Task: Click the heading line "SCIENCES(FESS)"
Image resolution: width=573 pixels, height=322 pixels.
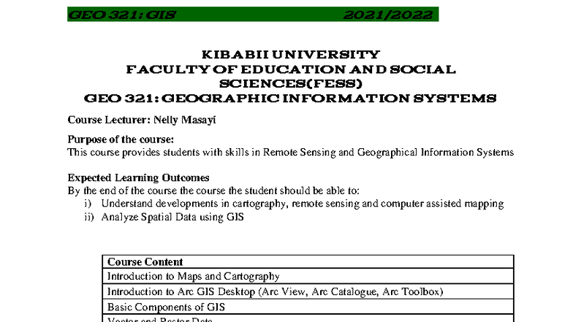Action: point(291,84)
